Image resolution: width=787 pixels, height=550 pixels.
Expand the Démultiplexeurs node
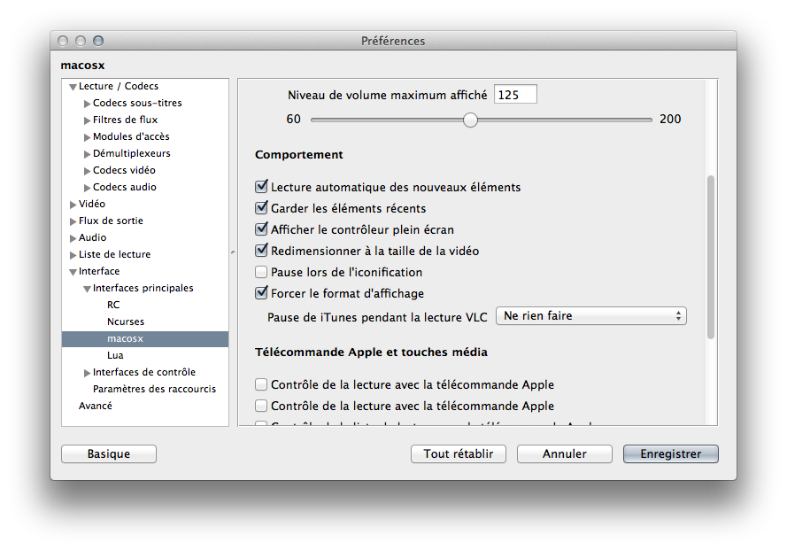click(x=87, y=154)
